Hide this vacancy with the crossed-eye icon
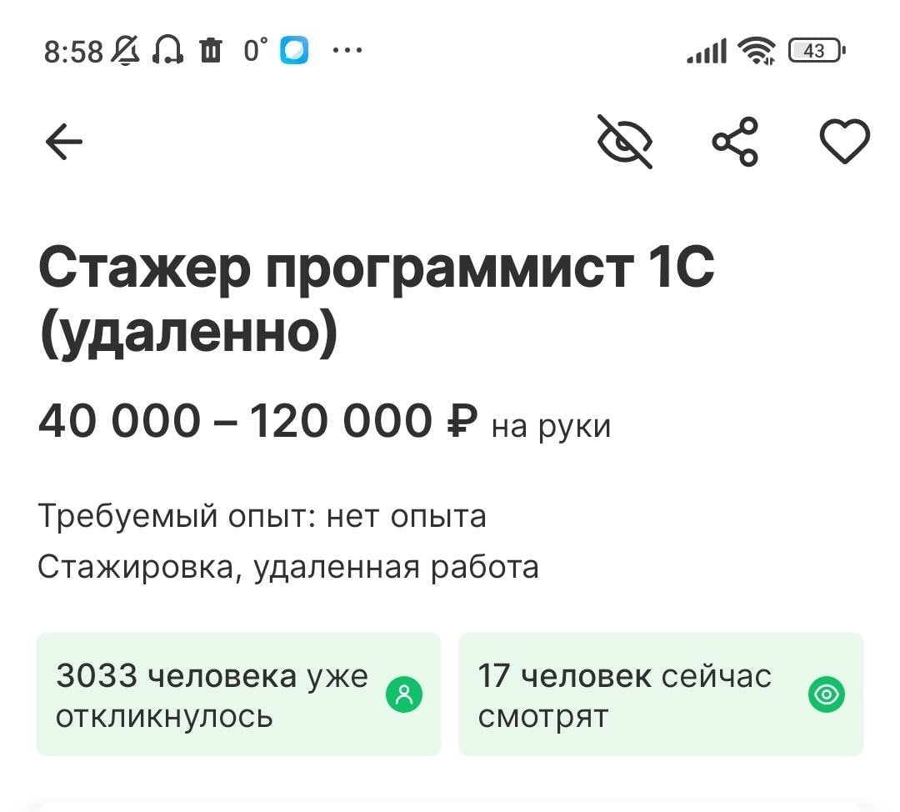This screenshot has height=812, width=900. (x=625, y=142)
